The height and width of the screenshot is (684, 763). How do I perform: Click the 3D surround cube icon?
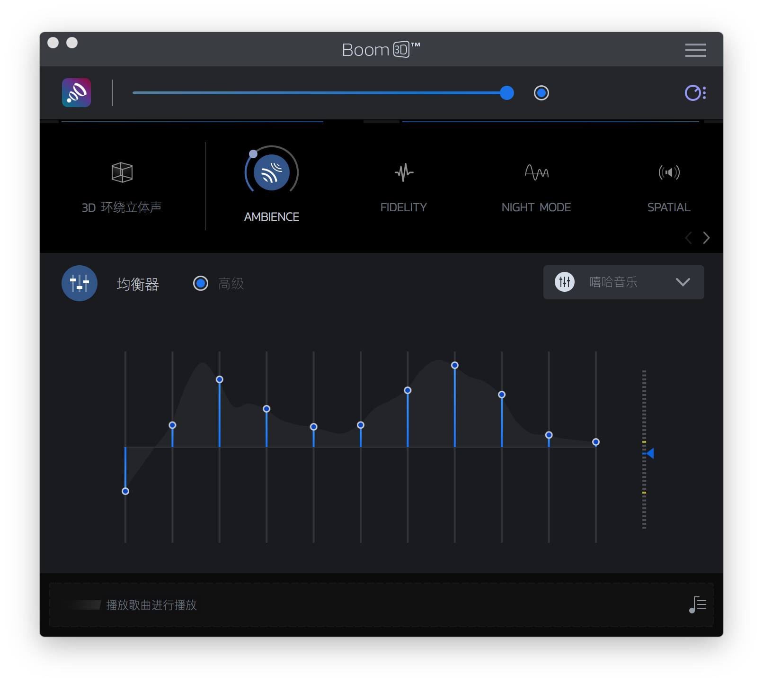[122, 172]
